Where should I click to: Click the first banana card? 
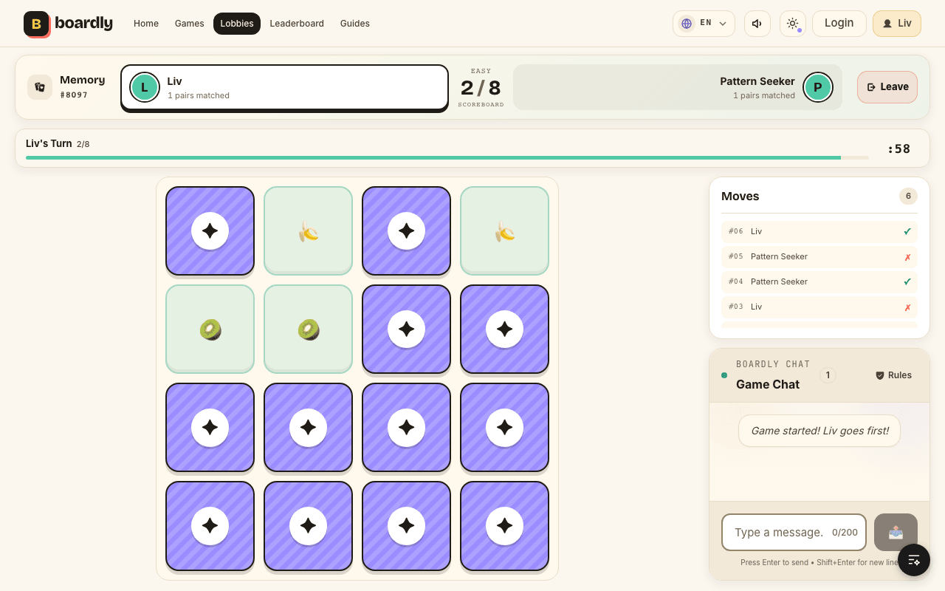(308, 231)
